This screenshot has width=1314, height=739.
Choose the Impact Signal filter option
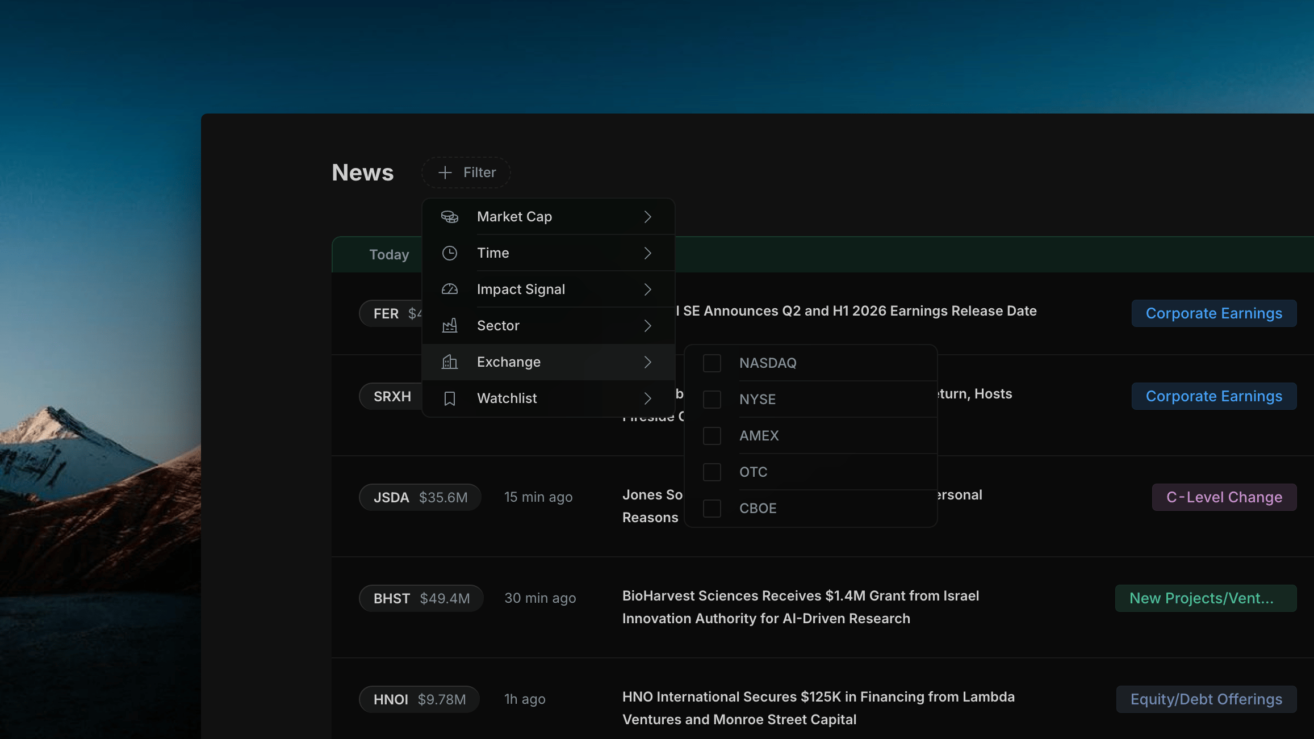[x=549, y=289]
